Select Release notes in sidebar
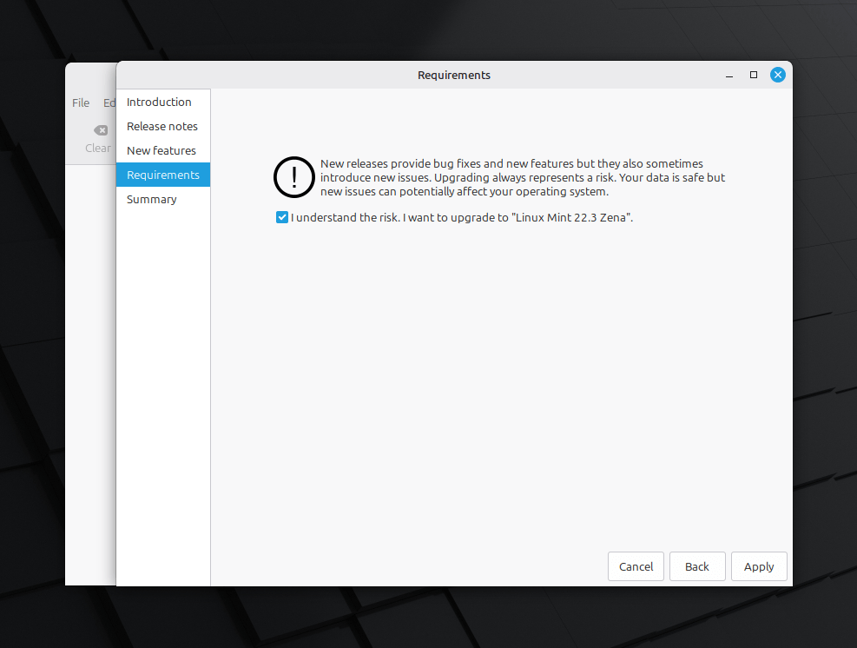 163,126
